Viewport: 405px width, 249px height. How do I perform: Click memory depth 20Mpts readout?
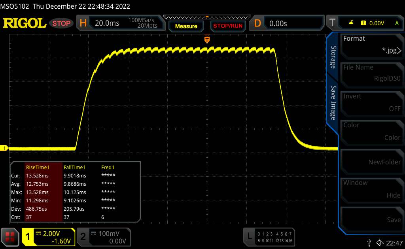(x=147, y=26)
